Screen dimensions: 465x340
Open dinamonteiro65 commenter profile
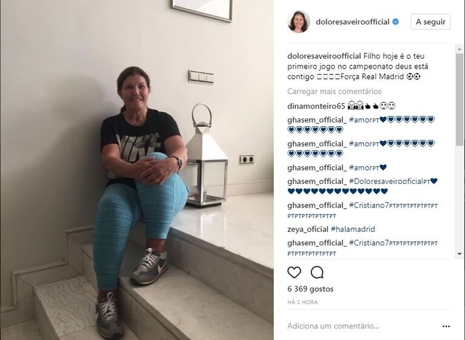click(316, 106)
